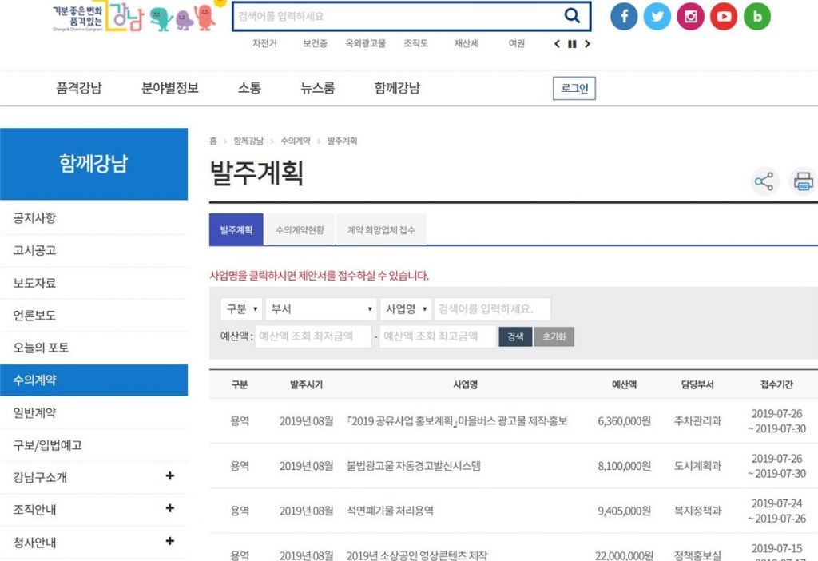Open the 부서 department dropdown
This screenshot has width=818, height=561.
point(321,309)
